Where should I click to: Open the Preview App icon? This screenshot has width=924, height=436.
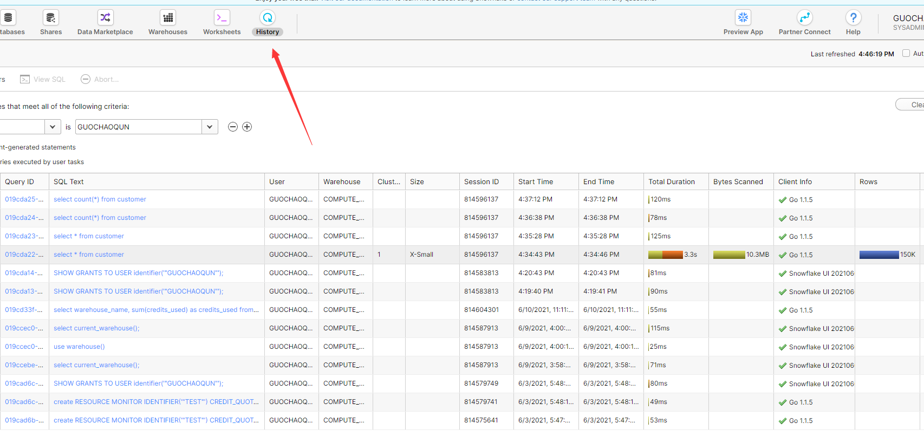pos(743,18)
